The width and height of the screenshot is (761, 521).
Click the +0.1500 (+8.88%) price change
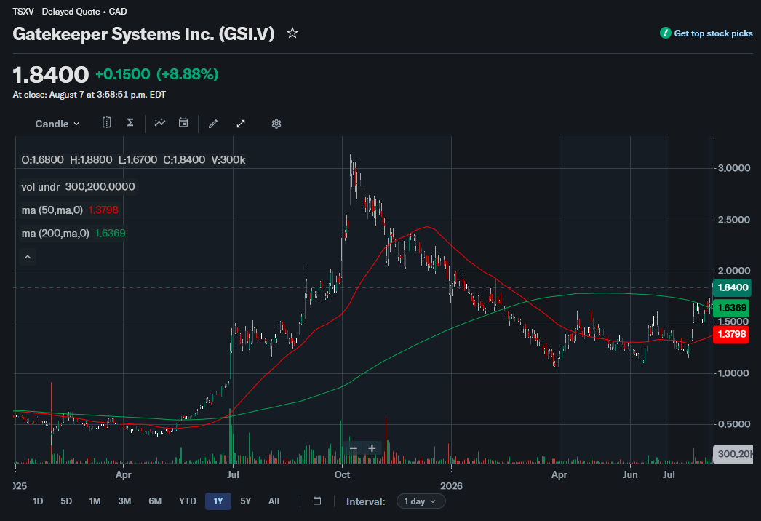pyautogui.click(x=156, y=74)
